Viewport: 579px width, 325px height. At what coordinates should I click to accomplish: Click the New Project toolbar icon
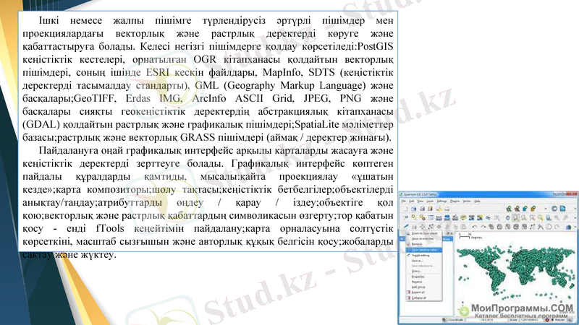(x=405, y=209)
